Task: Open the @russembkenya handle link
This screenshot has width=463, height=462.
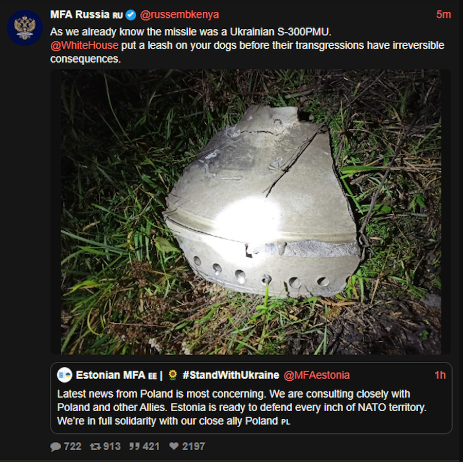Action: [180, 14]
